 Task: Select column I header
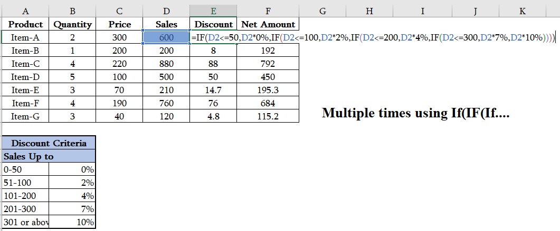pos(422,11)
